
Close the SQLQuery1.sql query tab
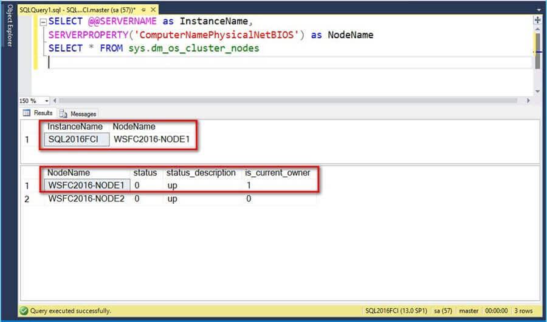point(153,10)
